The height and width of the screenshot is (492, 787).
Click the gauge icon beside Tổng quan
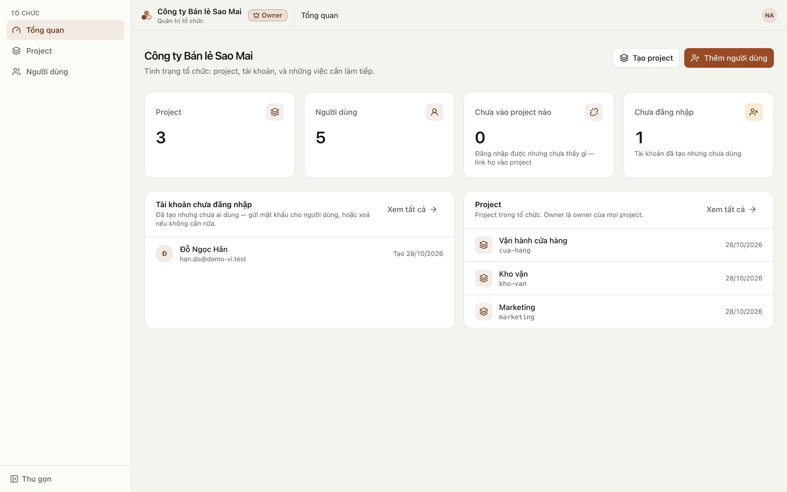[16, 30]
